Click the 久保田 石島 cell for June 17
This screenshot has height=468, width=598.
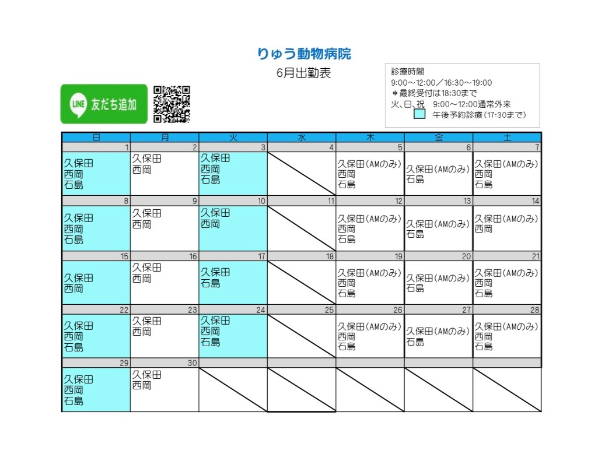coord(233,283)
